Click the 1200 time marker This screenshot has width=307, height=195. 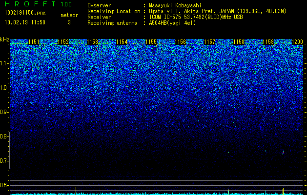(297, 42)
